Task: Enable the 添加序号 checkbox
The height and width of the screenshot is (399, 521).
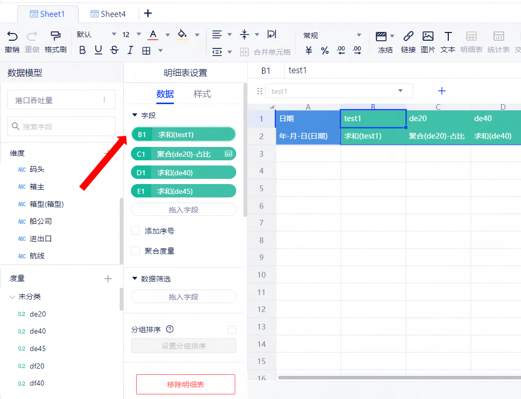Action: pyautogui.click(x=136, y=231)
